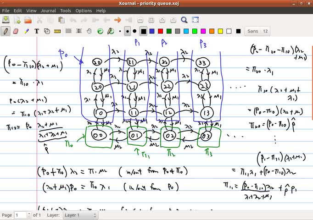Select the white color swatch
Viewport: 313px width, 220px height.
[x=229, y=31]
